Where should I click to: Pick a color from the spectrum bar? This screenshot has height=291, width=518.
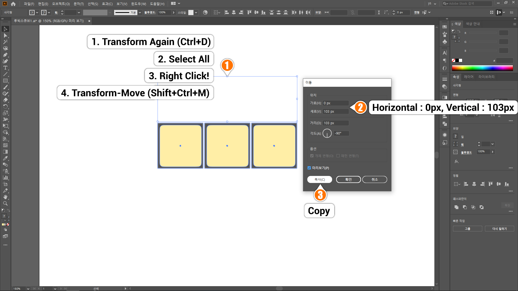pyautogui.click(x=482, y=68)
